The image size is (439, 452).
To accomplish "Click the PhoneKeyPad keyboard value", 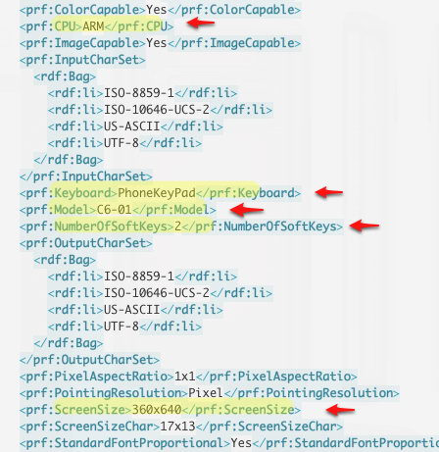I will point(157,193).
